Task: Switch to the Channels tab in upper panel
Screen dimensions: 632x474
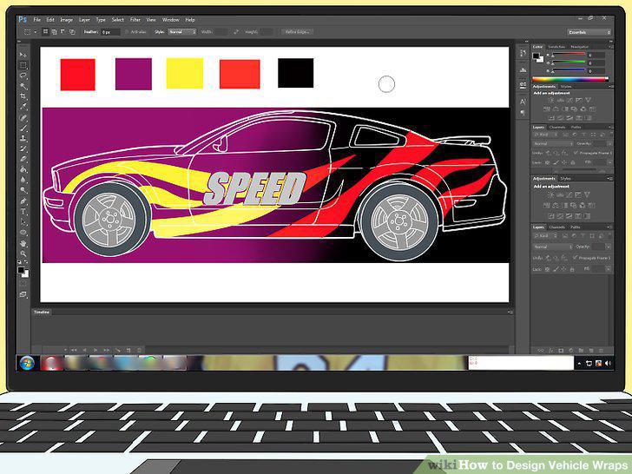Action: click(557, 127)
